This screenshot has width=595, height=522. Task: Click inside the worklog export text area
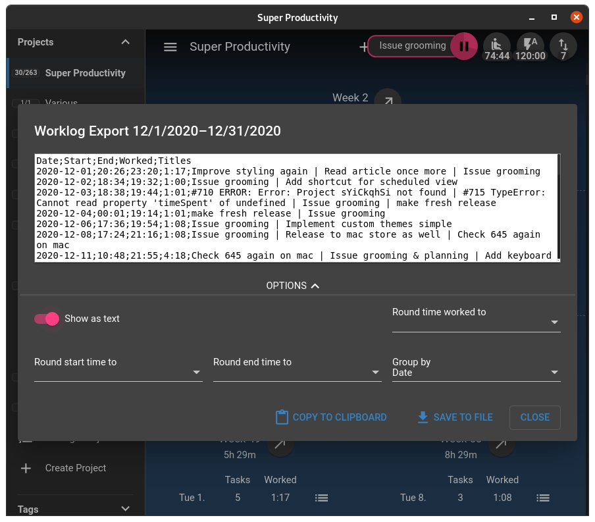296,207
